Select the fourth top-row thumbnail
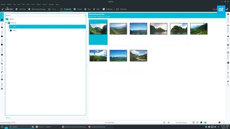Image resolution: width=230 pixels, height=129 pixels. coord(158,29)
